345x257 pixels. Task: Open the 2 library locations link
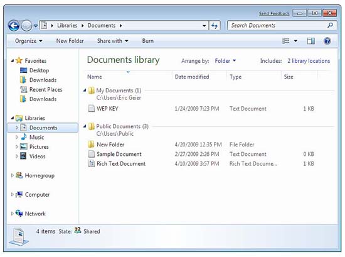tap(309, 61)
